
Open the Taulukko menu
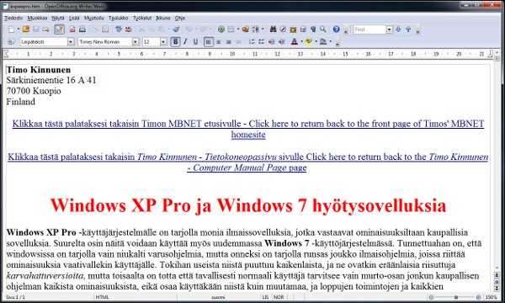coord(118,18)
